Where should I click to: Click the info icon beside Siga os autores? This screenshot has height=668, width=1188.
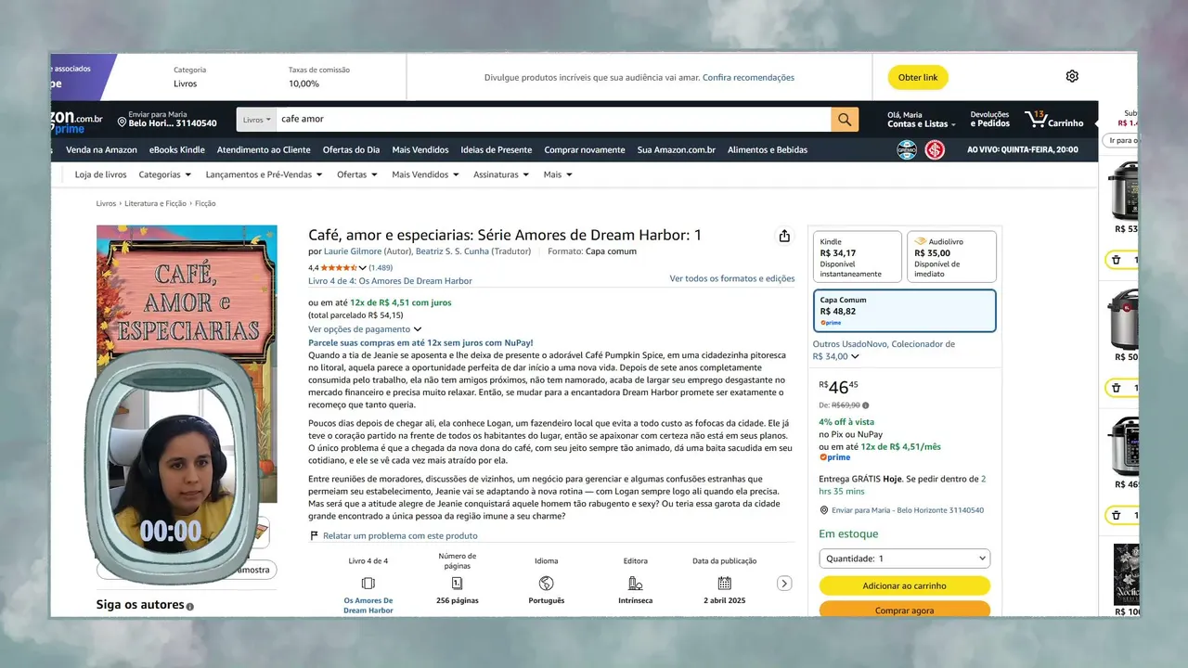click(190, 607)
